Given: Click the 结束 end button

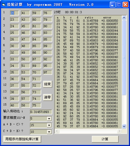Looking at the screenshot, I should pyautogui.click(x=48, y=84).
